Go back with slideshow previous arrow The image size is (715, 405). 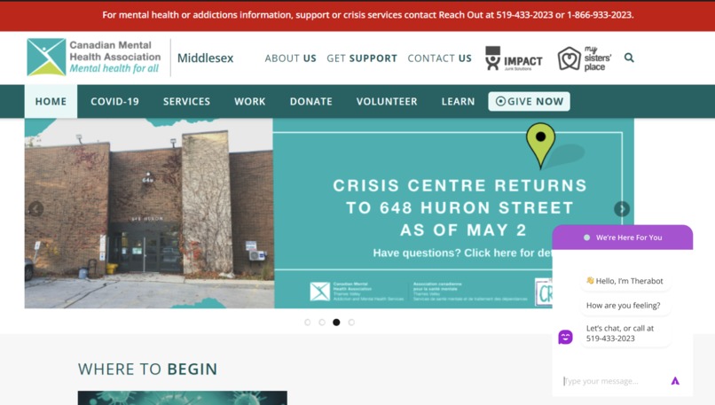36,208
